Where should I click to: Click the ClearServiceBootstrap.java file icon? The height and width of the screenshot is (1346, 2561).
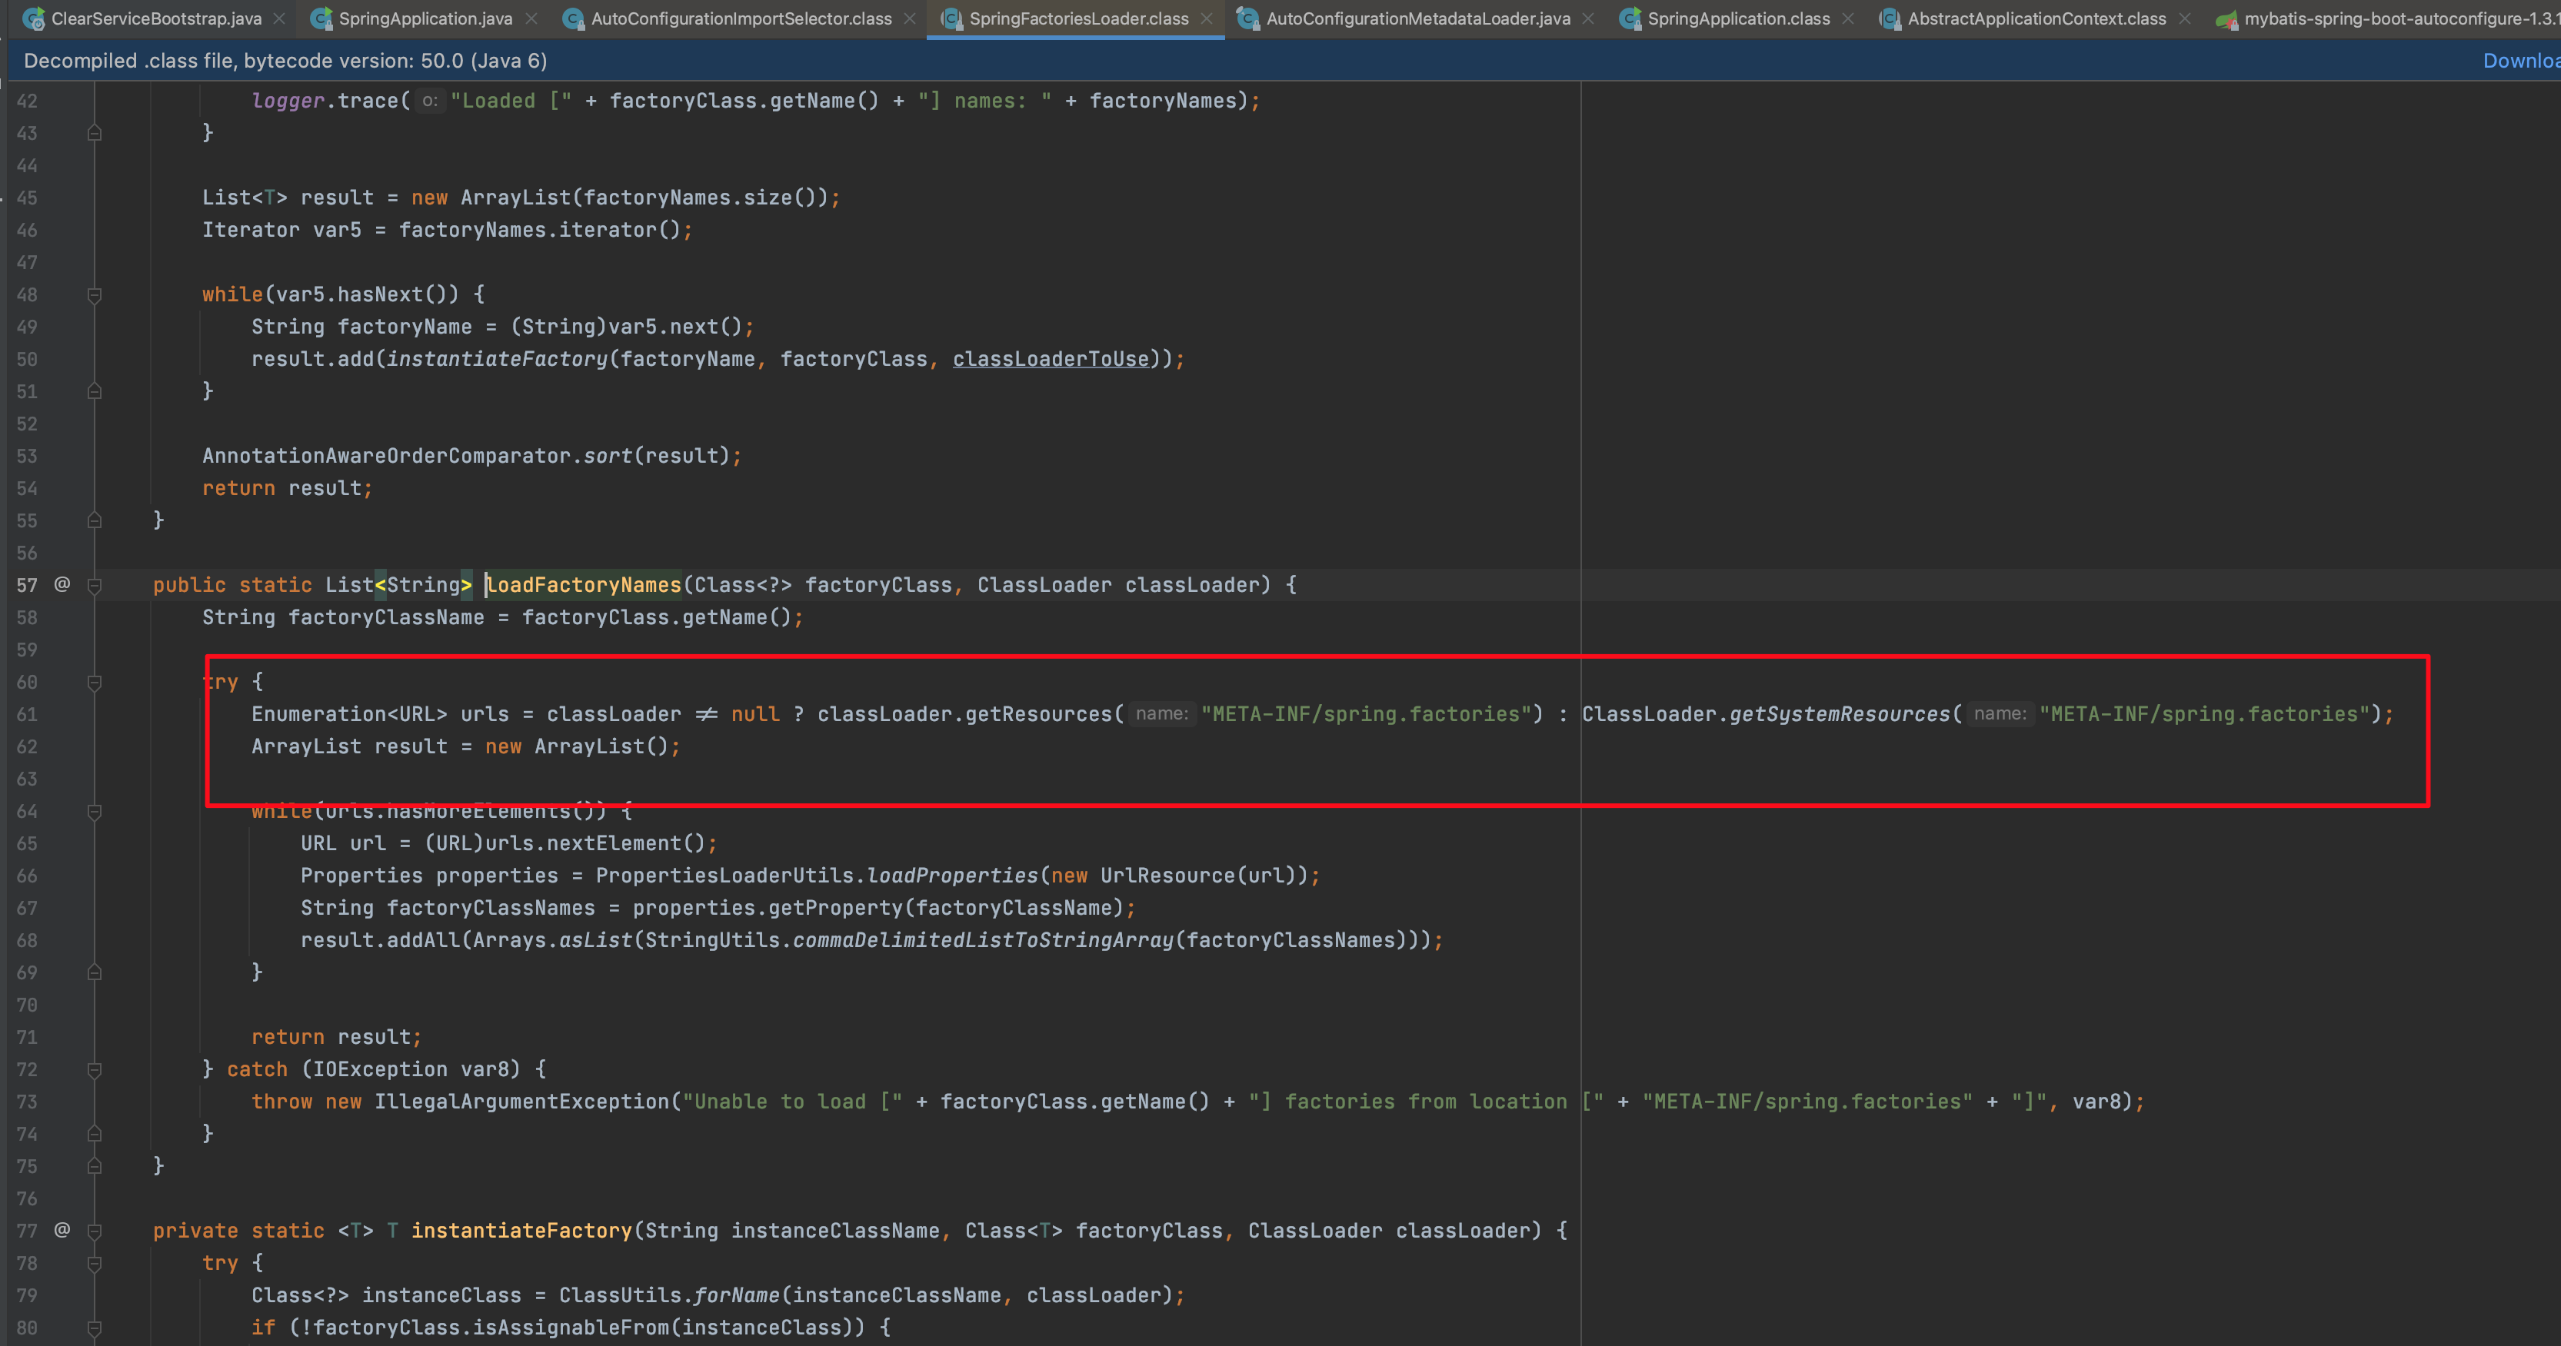pos(33,18)
